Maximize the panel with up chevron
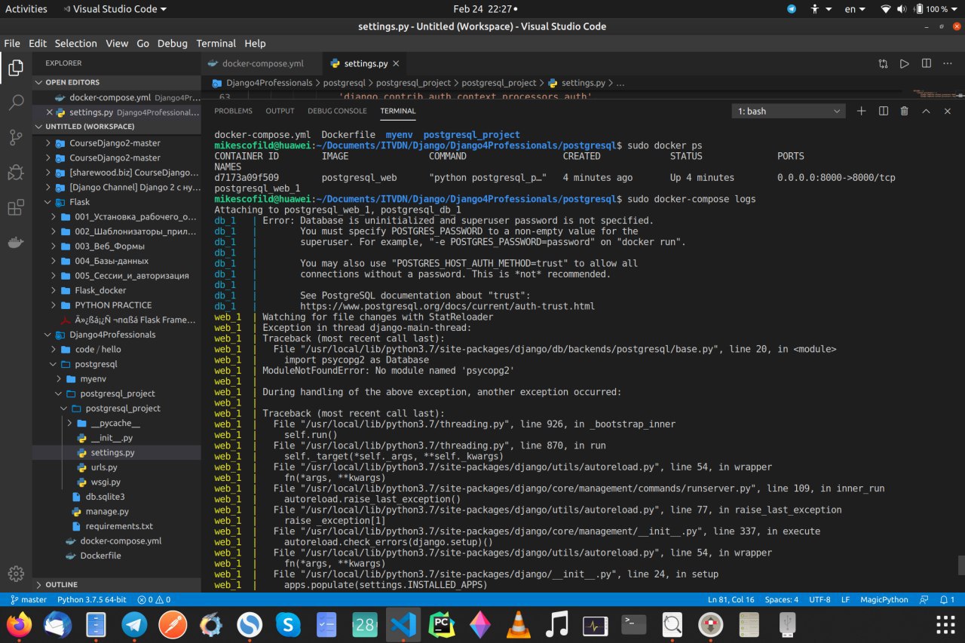The width and height of the screenshot is (965, 643). coord(927,111)
